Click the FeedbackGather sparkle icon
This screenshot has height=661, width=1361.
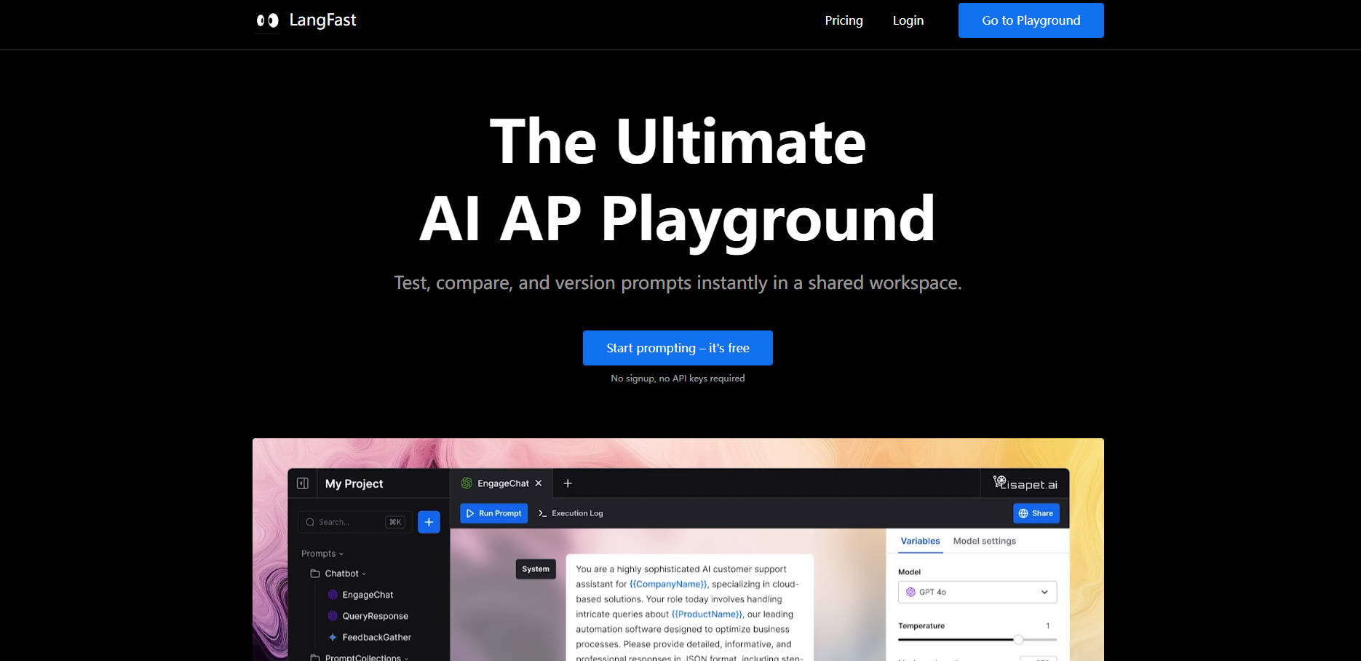[333, 637]
